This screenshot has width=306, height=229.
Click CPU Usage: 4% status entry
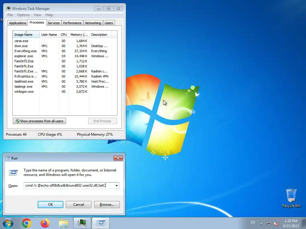click(50, 134)
